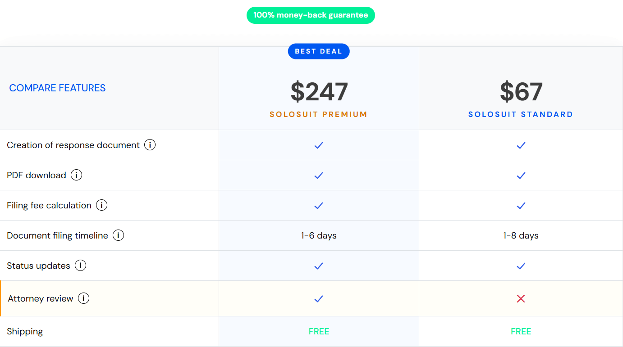The image size is (623, 347).
Task: Select the Premium PDF download checkmark
Action: [319, 175]
